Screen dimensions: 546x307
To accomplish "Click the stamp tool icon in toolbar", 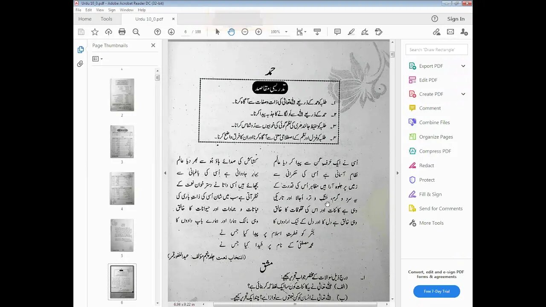I will [378, 32].
